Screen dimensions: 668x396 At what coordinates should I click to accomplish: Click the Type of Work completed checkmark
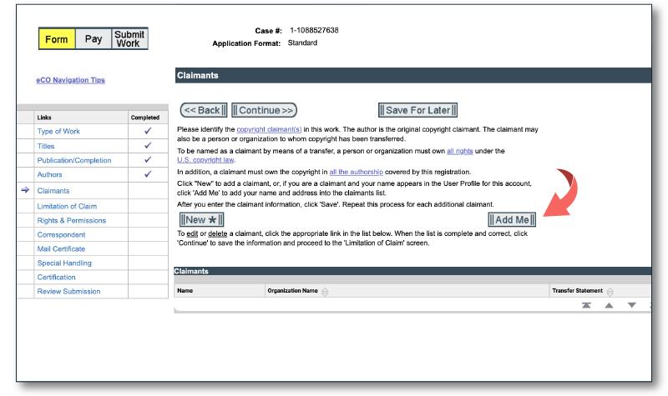148,132
